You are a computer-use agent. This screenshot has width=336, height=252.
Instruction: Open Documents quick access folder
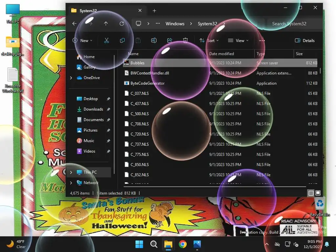pos(94,119)
